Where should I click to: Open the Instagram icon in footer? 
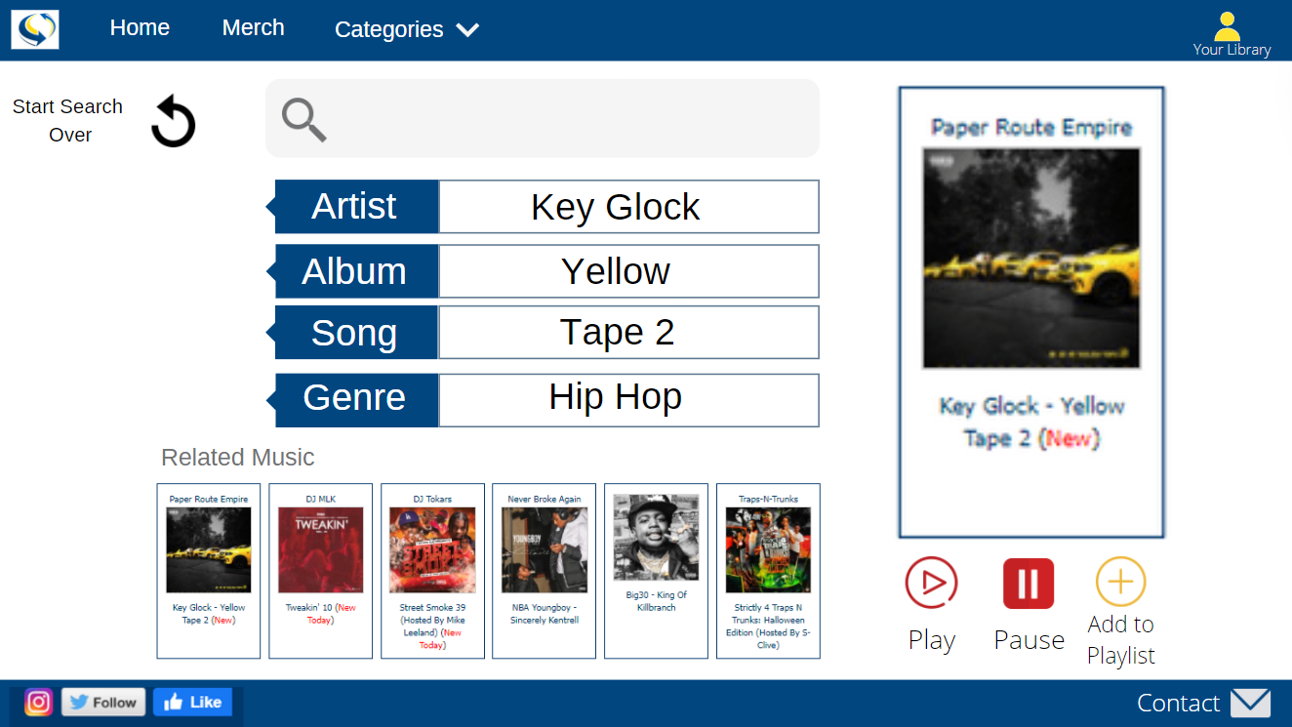tap(38, 703)
